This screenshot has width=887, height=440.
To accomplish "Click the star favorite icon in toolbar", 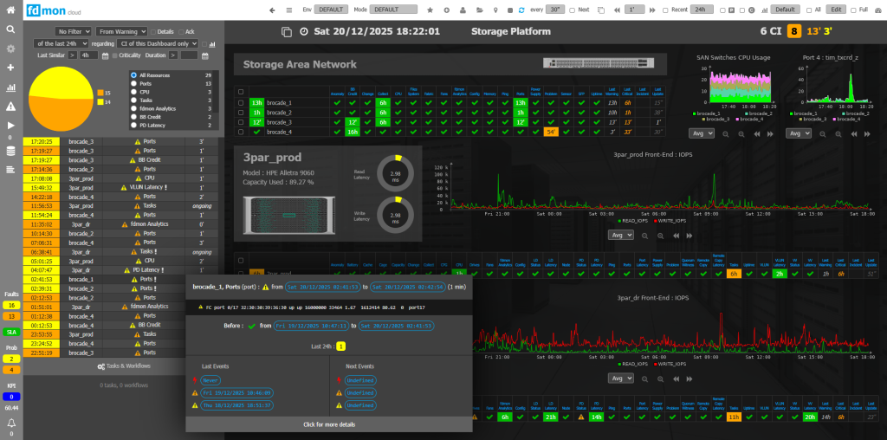I will click(431, 9).
